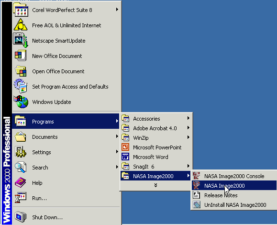Screen dimensions: 277x225
Task: Expand the Search submenu arrow
Action: 117,167
